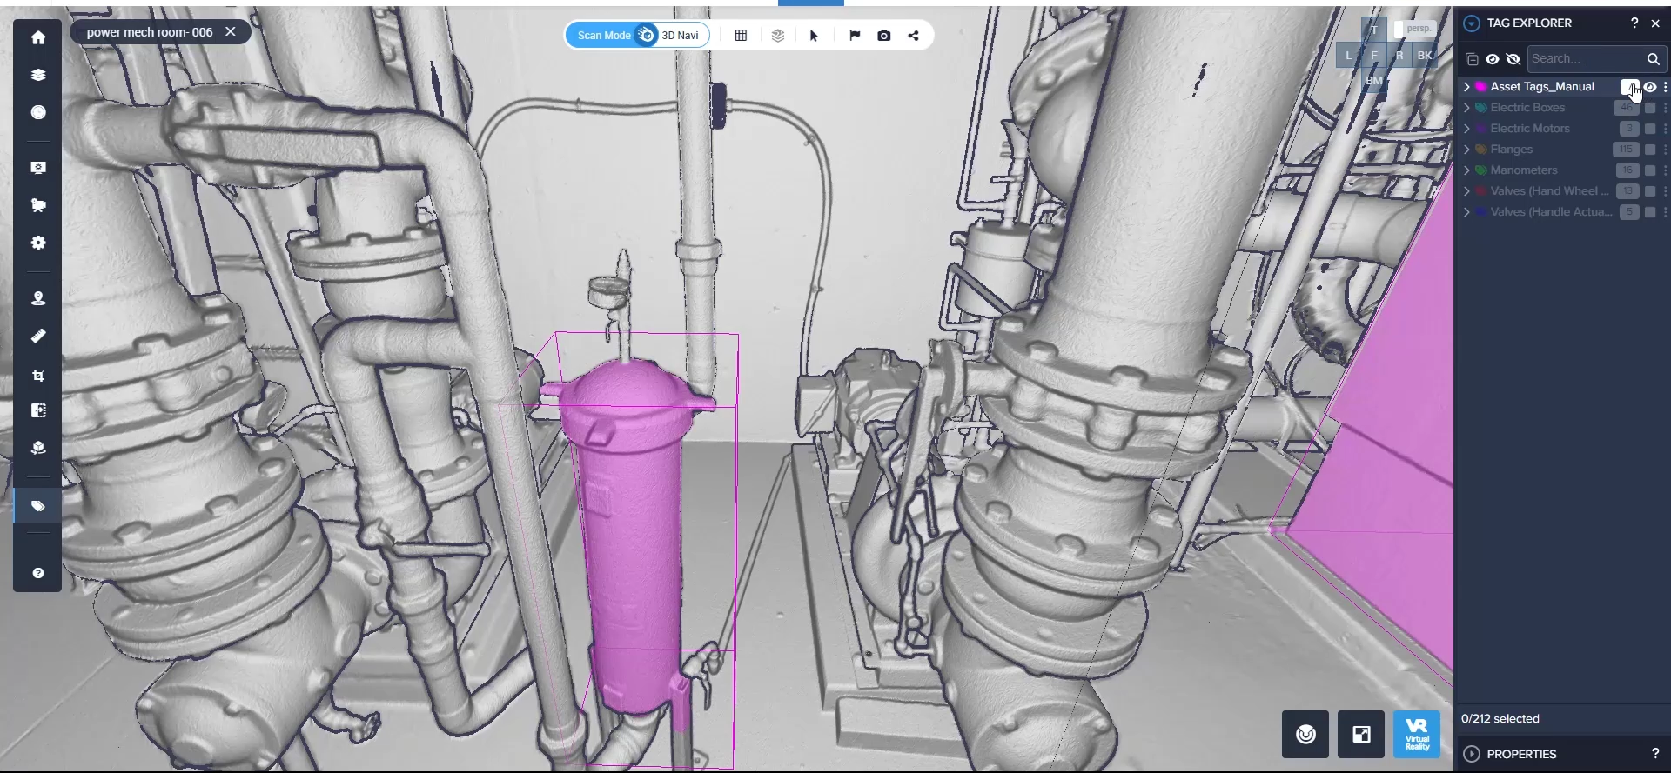The image size is (1671, 773).
Task: Toggle the Flanges visibility checkbox
Action: (x=1650, y=150)
